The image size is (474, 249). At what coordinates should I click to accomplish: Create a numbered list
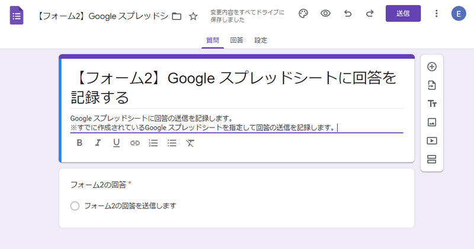pos(153,143)
